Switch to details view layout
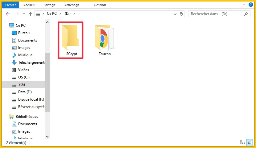The image size is (256, 148). (243, 142)
